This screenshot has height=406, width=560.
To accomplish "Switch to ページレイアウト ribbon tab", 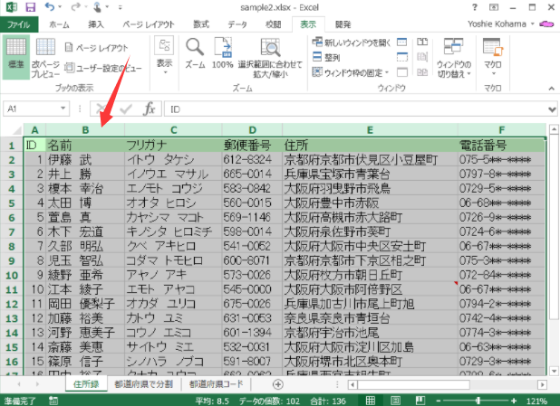I will [x=149, y=24].
